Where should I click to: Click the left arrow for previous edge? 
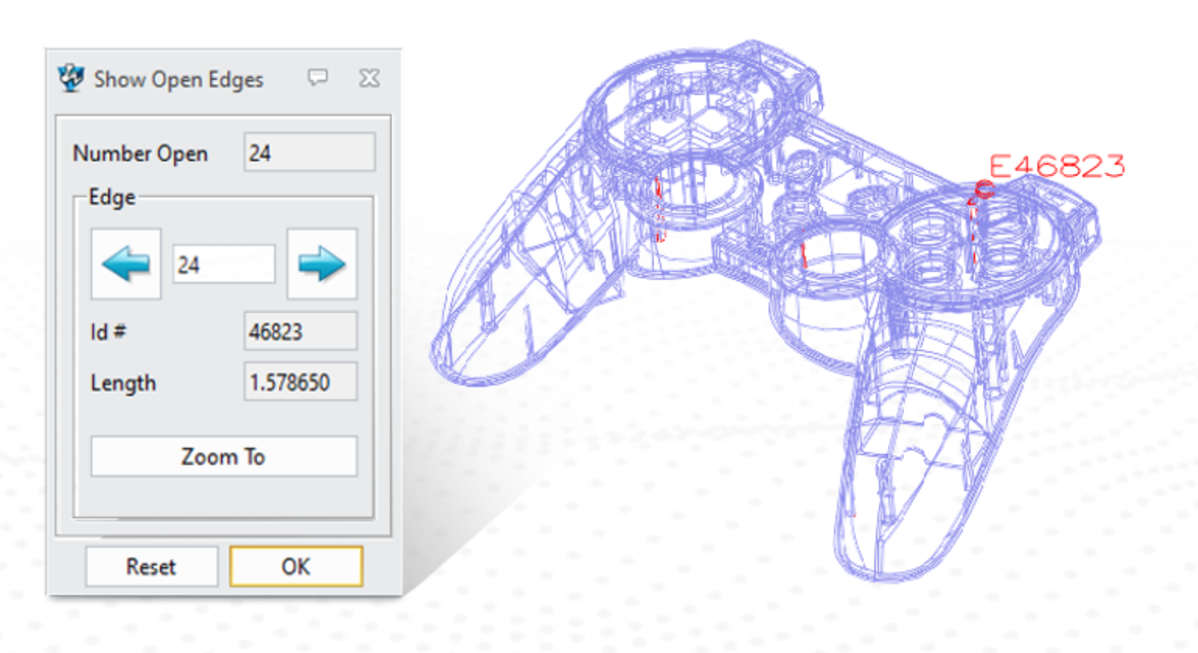click(126, 264)
